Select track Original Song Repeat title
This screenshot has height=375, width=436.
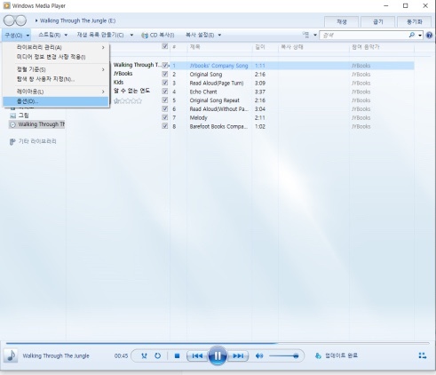[x=215, y=100]
